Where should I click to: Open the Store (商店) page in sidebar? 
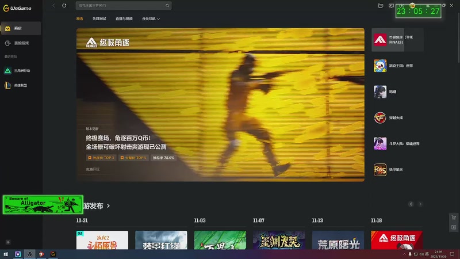point(21,28)
